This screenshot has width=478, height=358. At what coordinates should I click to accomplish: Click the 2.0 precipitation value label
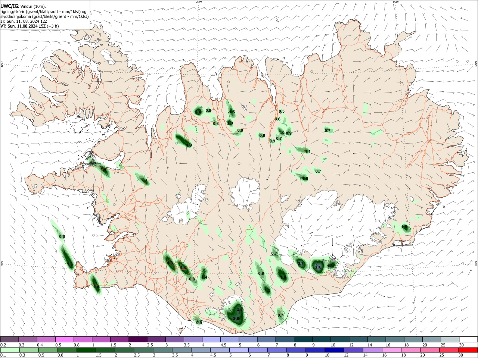[x=230, y=123]
